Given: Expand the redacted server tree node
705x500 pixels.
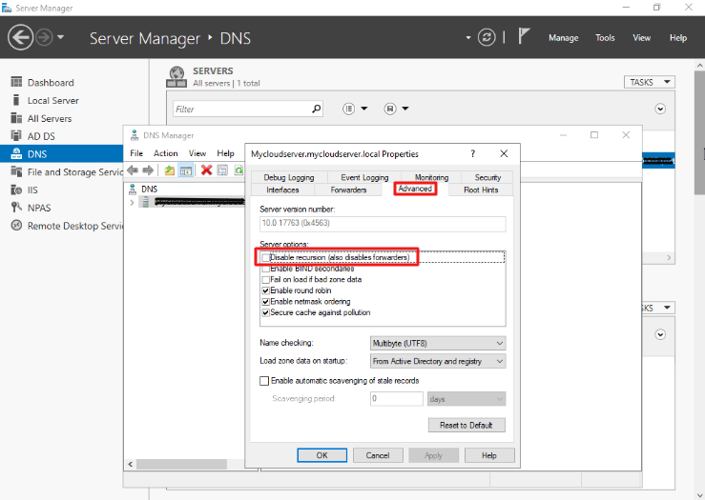Looking at the screenshot, I should tap(132, 203).
